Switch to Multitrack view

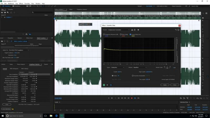click(16, 6)
